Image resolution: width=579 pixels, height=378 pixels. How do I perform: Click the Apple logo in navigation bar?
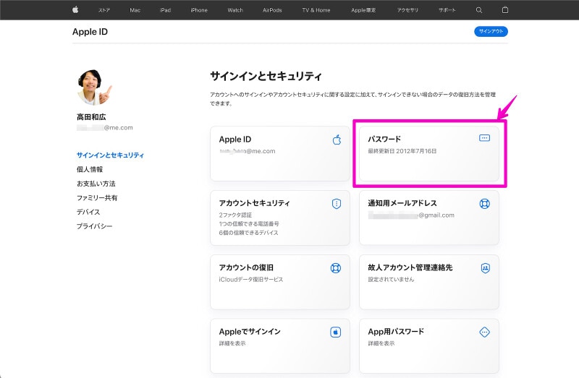75,10
